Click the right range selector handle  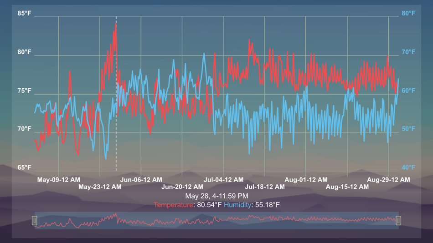[398, 221]
